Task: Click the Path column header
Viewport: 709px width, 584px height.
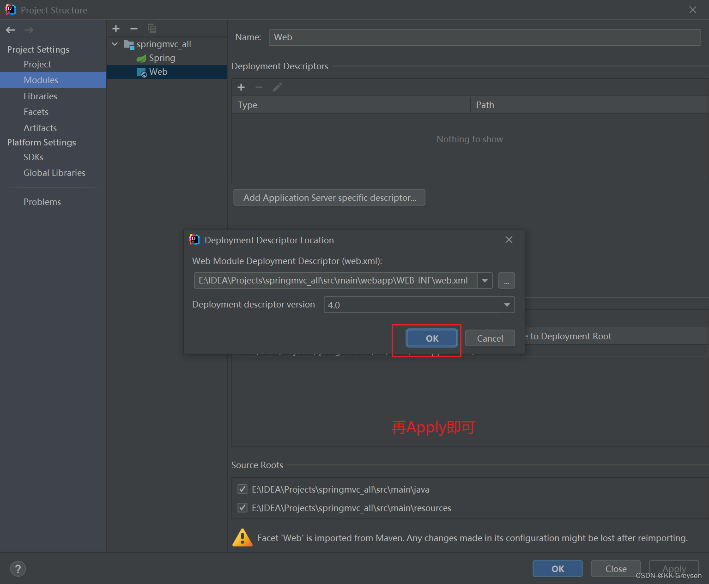Action: (x=589, y=105)
